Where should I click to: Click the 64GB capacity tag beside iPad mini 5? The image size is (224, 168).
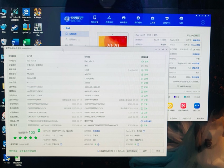(x=149, y=35)
